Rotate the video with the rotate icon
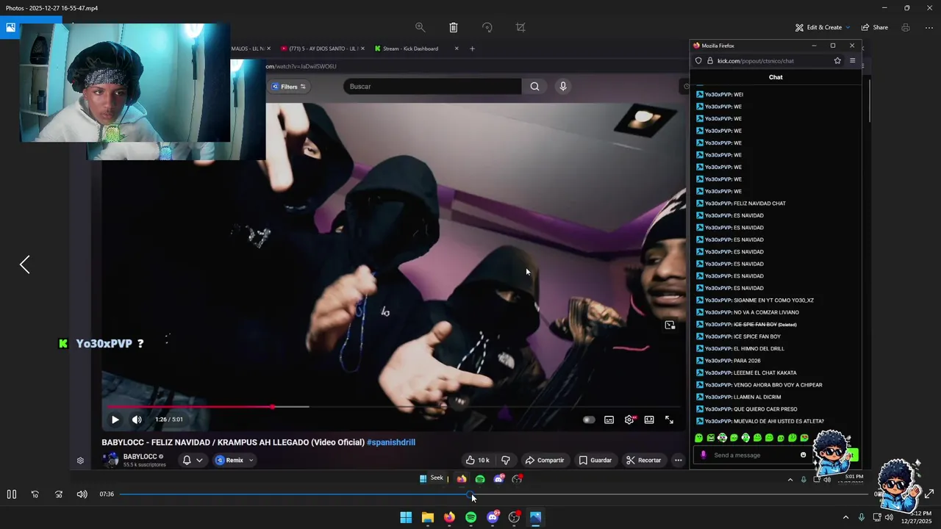The image size is (941, 529). [x=487, y=27]
